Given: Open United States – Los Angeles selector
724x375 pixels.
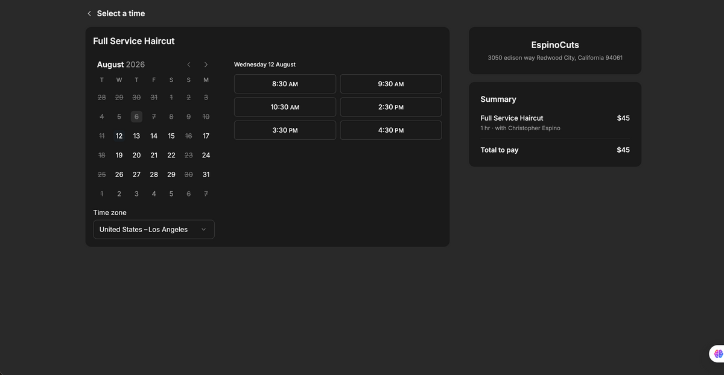Looking at the screenshot, I should (x=154, y=230).
